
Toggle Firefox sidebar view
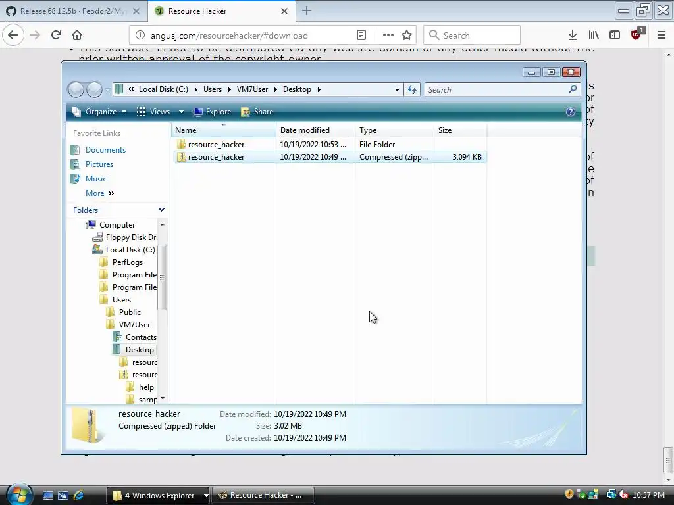click(x=615, y=36)
